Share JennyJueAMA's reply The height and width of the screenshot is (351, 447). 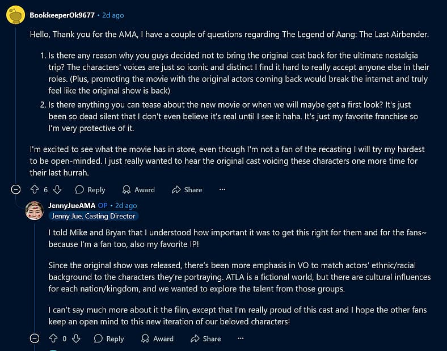(206, 339)
